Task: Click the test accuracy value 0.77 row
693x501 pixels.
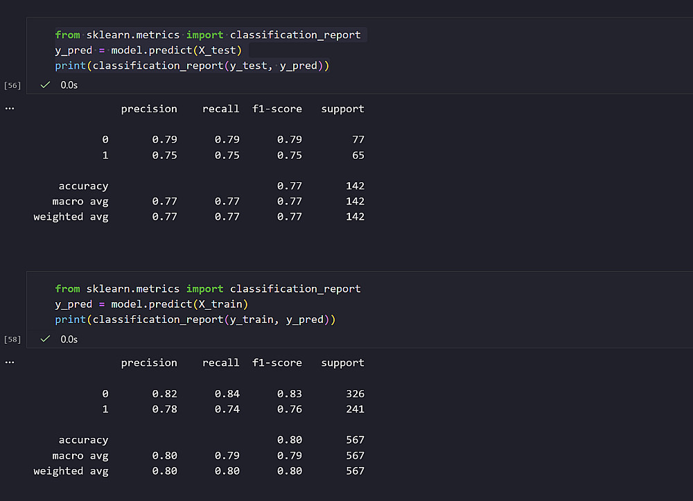Action: [290, 186]
